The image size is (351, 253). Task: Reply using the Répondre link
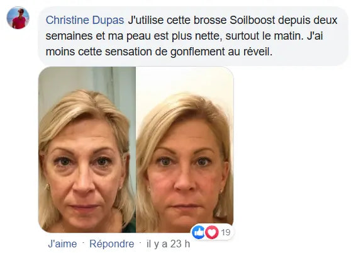[112, 244]
